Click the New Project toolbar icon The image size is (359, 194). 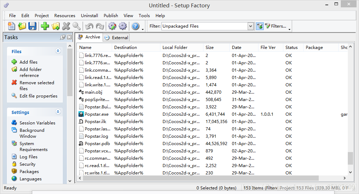pyautogui.click(x=12, y=26)
